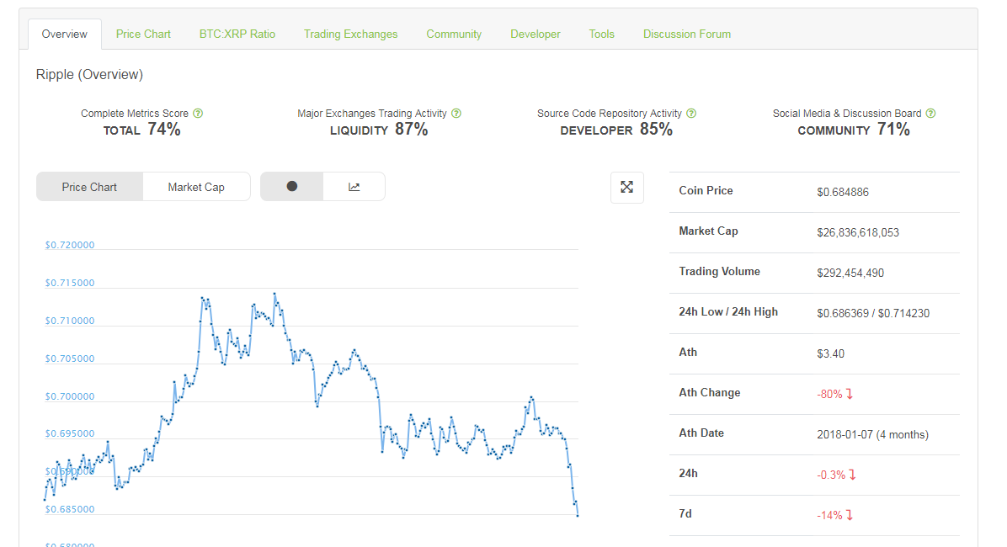The image size is (1007, 547).
Task: Click the Ripple (Overview) heading
Action: pos(89,74)
